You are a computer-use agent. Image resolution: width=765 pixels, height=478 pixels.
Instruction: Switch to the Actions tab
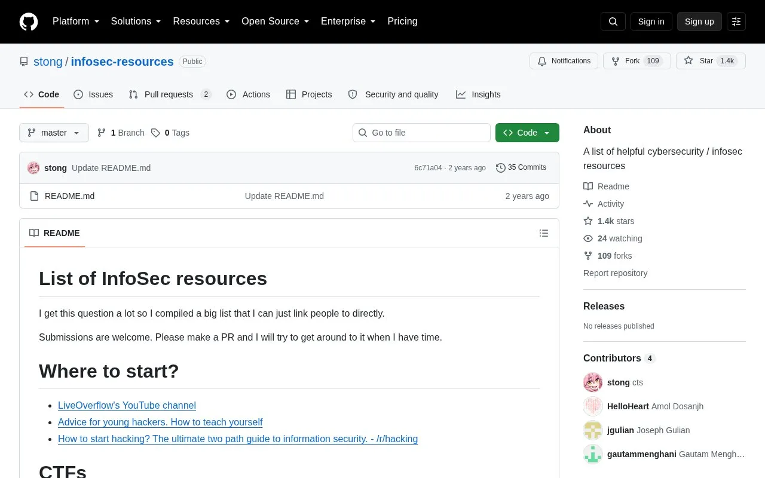point(248,94)
